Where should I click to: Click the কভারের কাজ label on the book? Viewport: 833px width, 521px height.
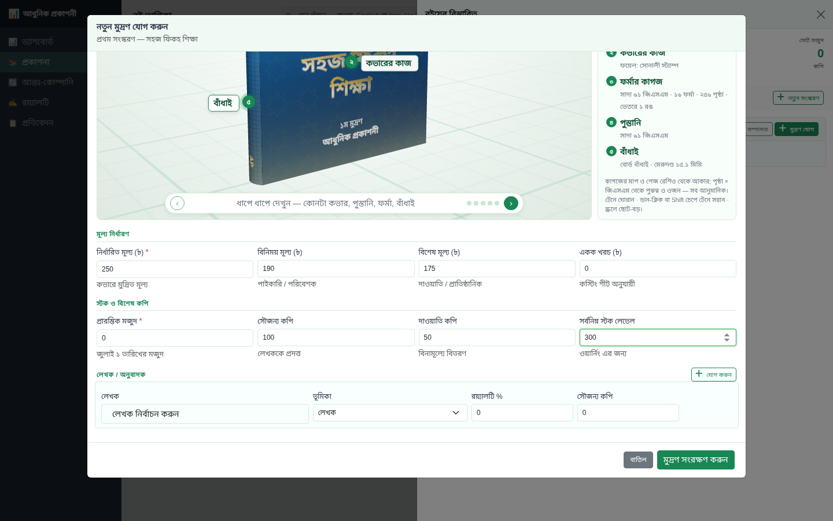(x=389, y=63)
